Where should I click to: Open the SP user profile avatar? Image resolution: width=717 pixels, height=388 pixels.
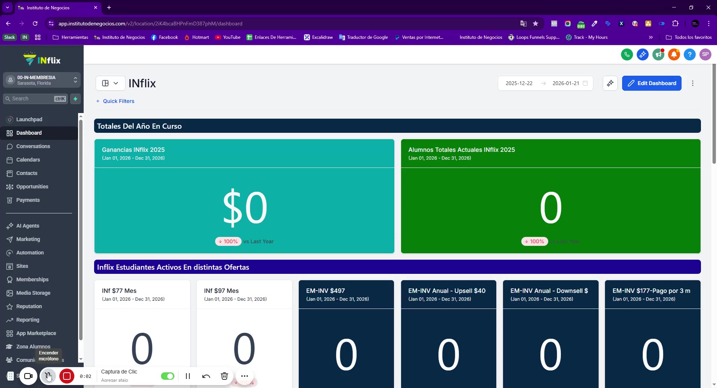tap(705, 54)
